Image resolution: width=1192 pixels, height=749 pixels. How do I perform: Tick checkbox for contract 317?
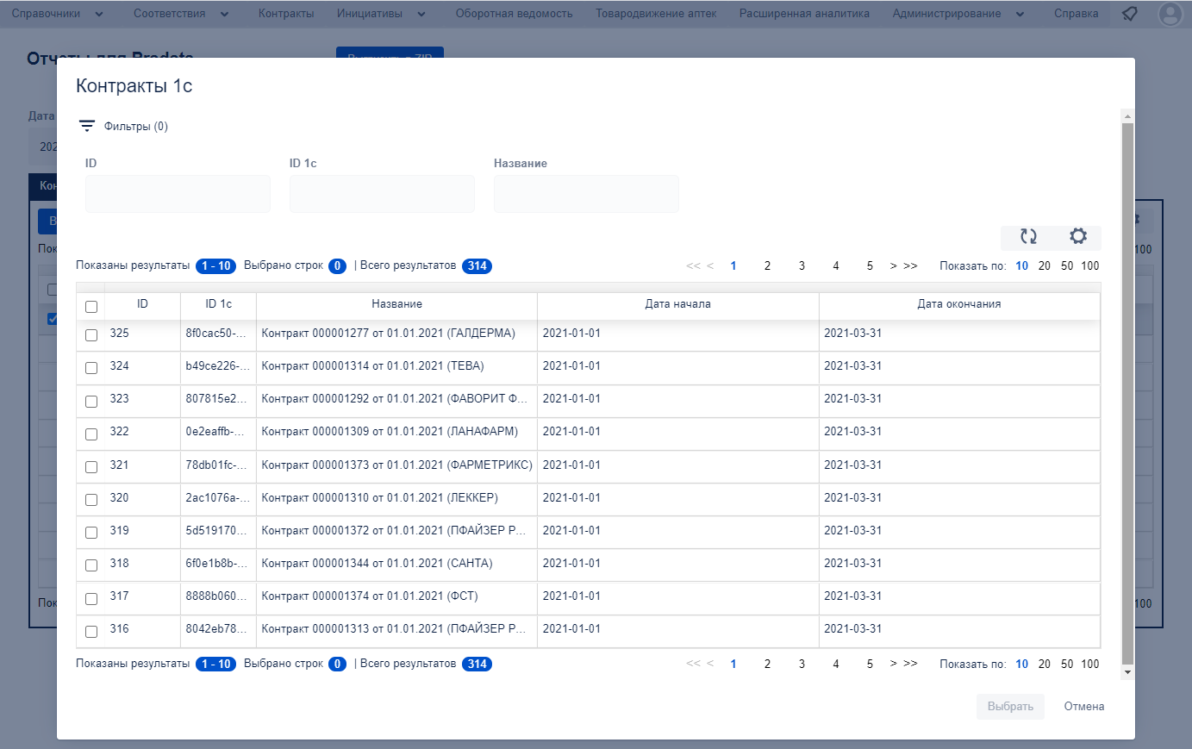click(x=91, y=598)
